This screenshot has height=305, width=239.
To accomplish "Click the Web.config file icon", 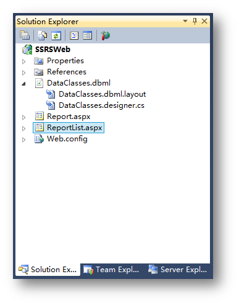I will click(39, 139).
